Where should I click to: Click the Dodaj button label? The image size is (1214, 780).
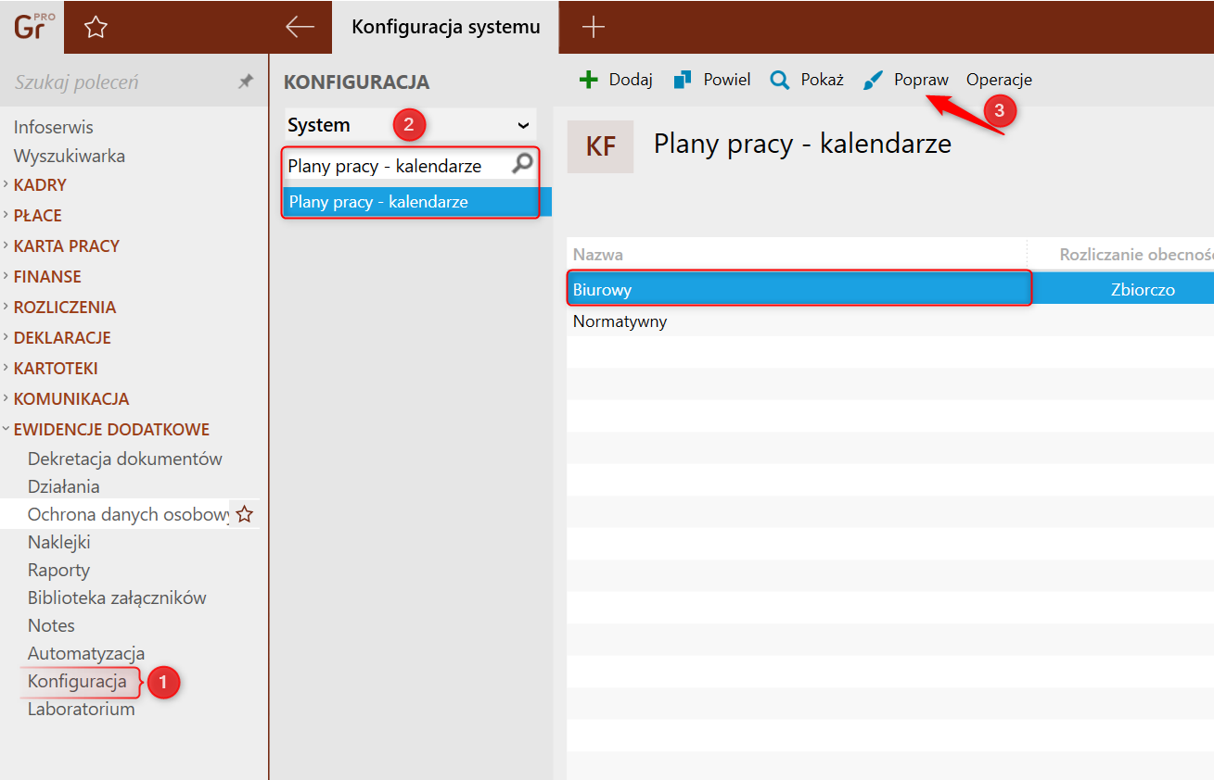click(631, 80)
